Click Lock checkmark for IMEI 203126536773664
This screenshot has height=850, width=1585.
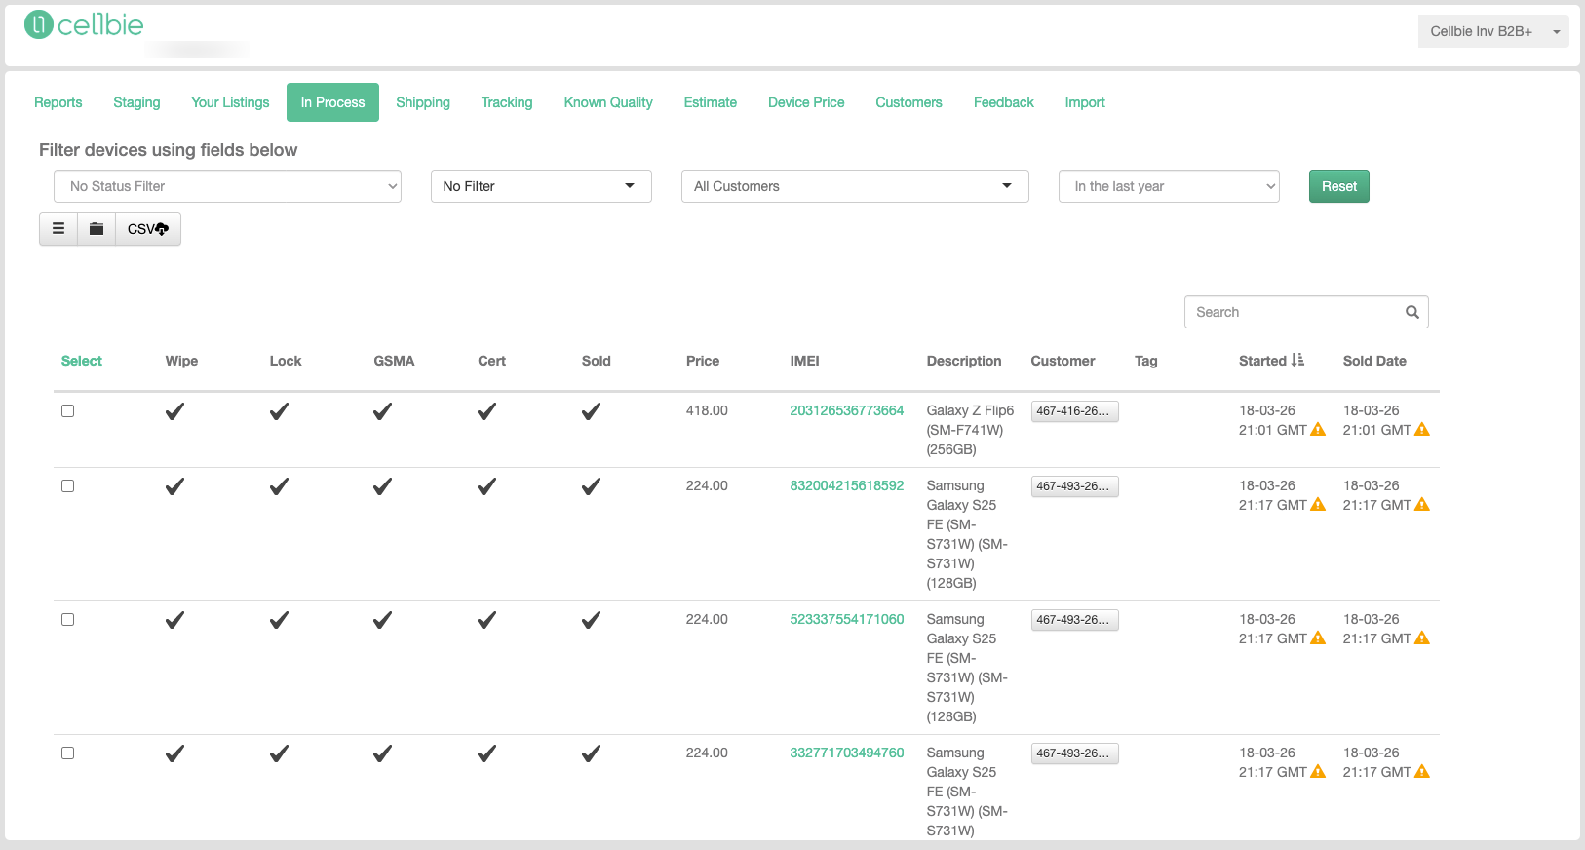279,411
